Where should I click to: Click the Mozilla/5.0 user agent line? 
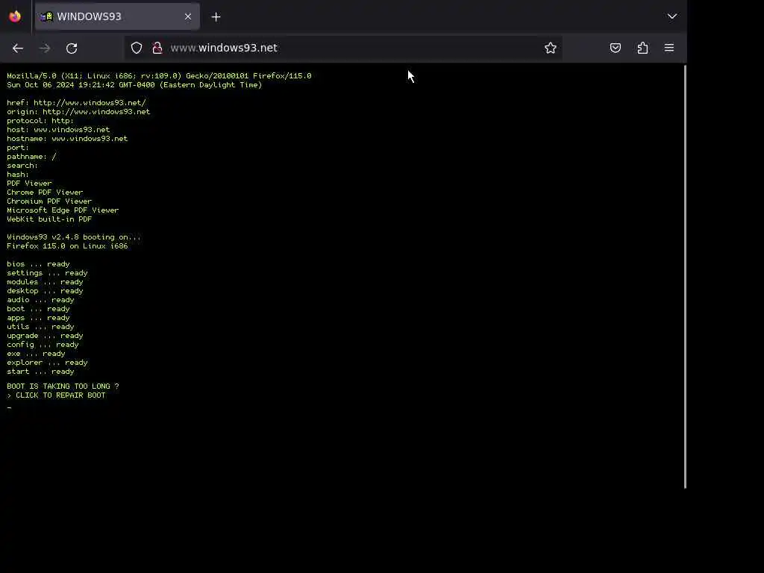(x=159, y=76)
